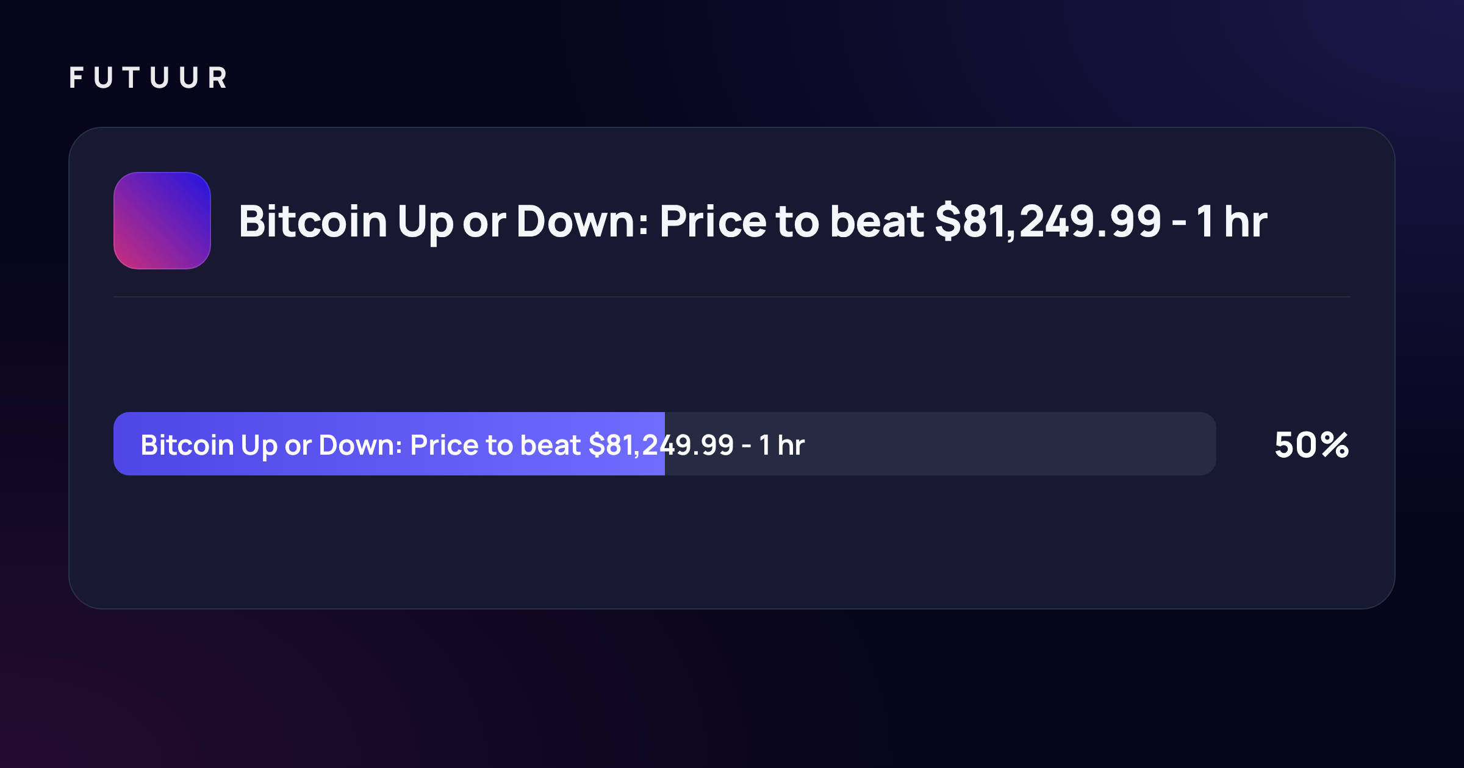Click the "1 hr" duration in the heading
1464x768 pixels.
[x=1232, y=222]
